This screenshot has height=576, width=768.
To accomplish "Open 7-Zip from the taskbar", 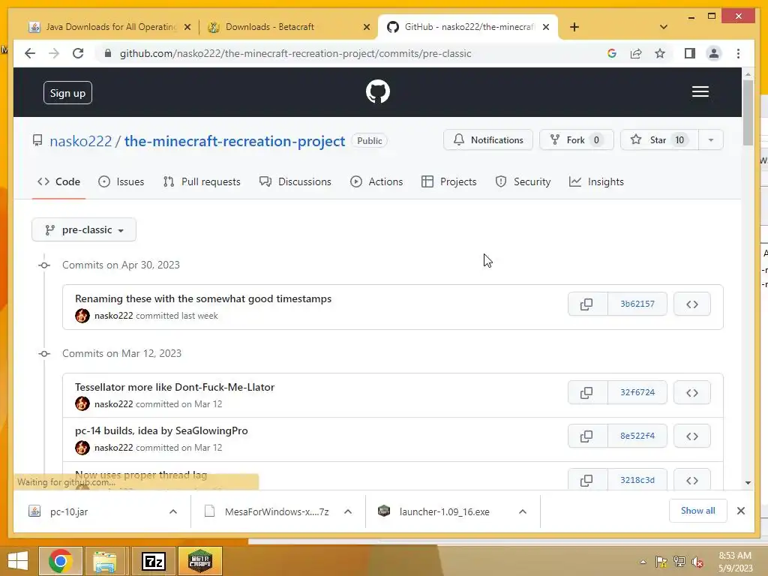I will pyautogui.click(x=153, y=561).
